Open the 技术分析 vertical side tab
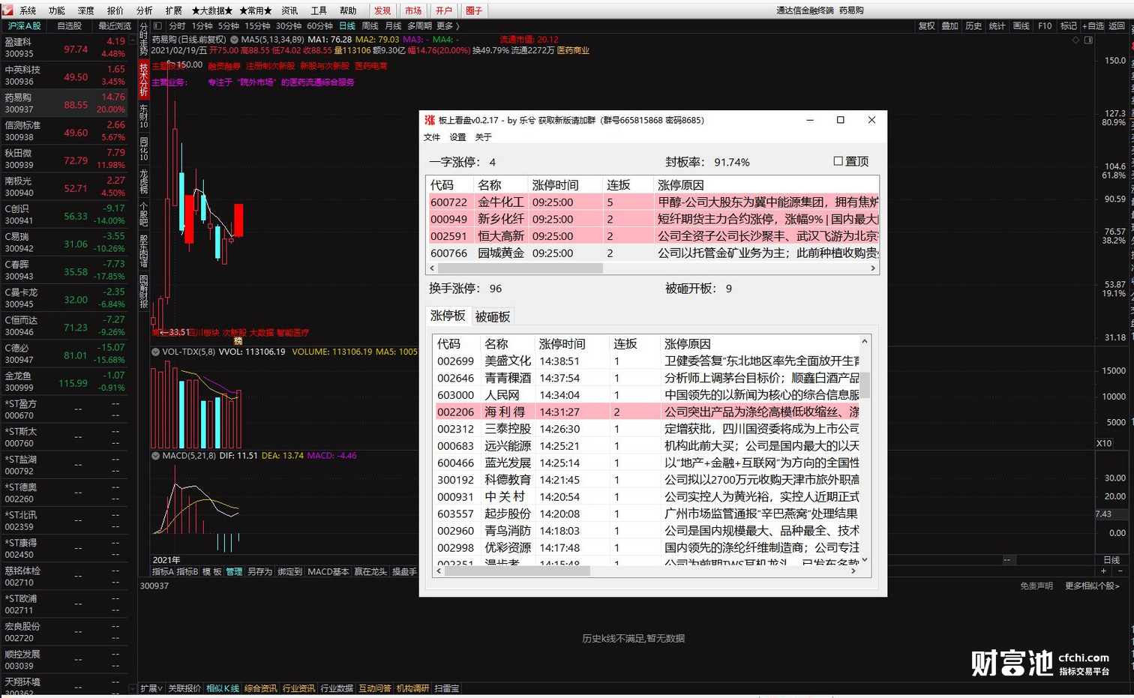The height and width of the screenshot is (698, 1134). pyautogui.click(x=143, y=79)
